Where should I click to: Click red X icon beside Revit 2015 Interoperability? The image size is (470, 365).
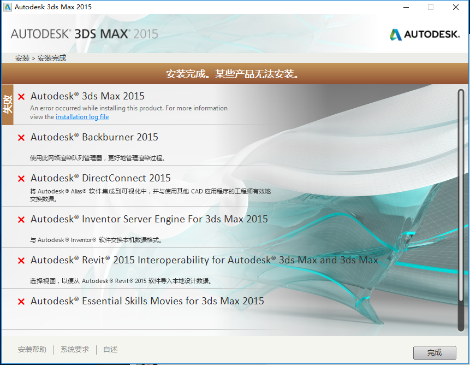[21, 261]
